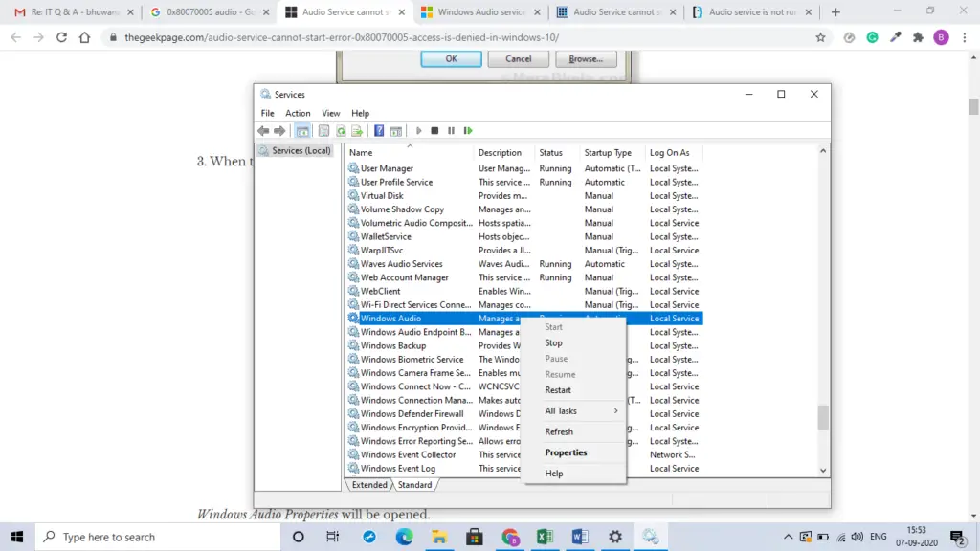Open Task View in taskbar

click(332, 537)
